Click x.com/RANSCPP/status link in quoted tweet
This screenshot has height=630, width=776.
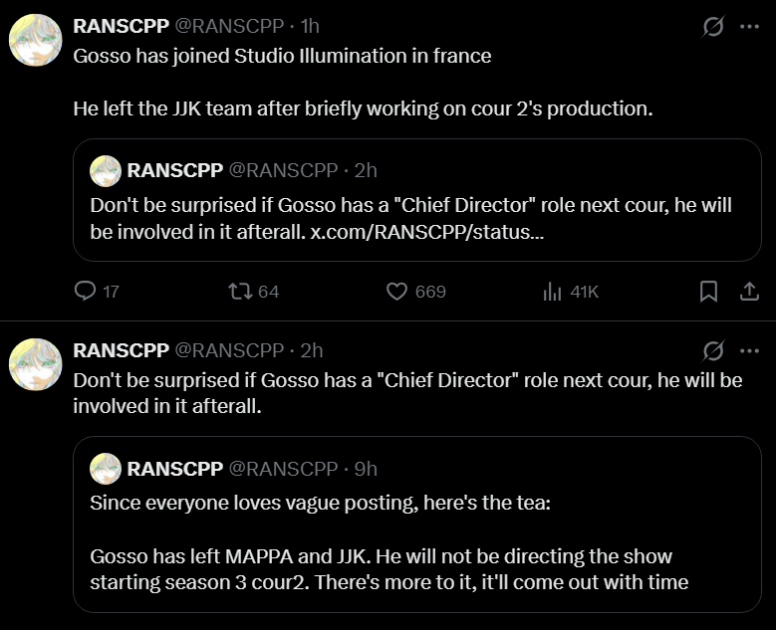[x=428, y=232]
